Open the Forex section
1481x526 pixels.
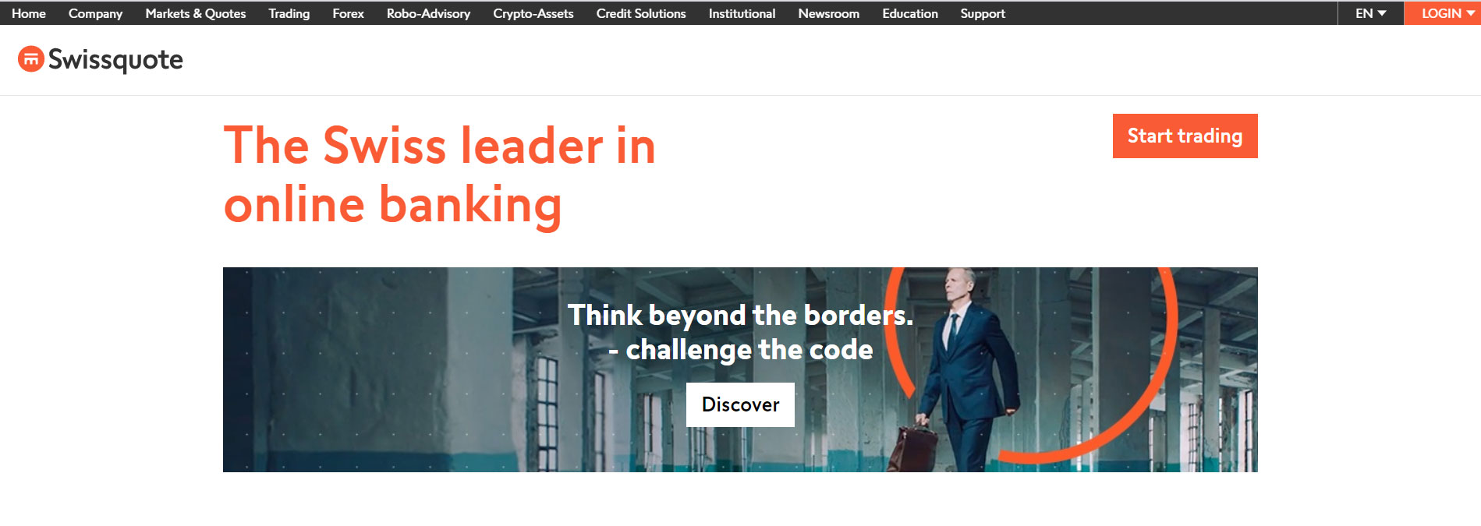pos(349,13)
